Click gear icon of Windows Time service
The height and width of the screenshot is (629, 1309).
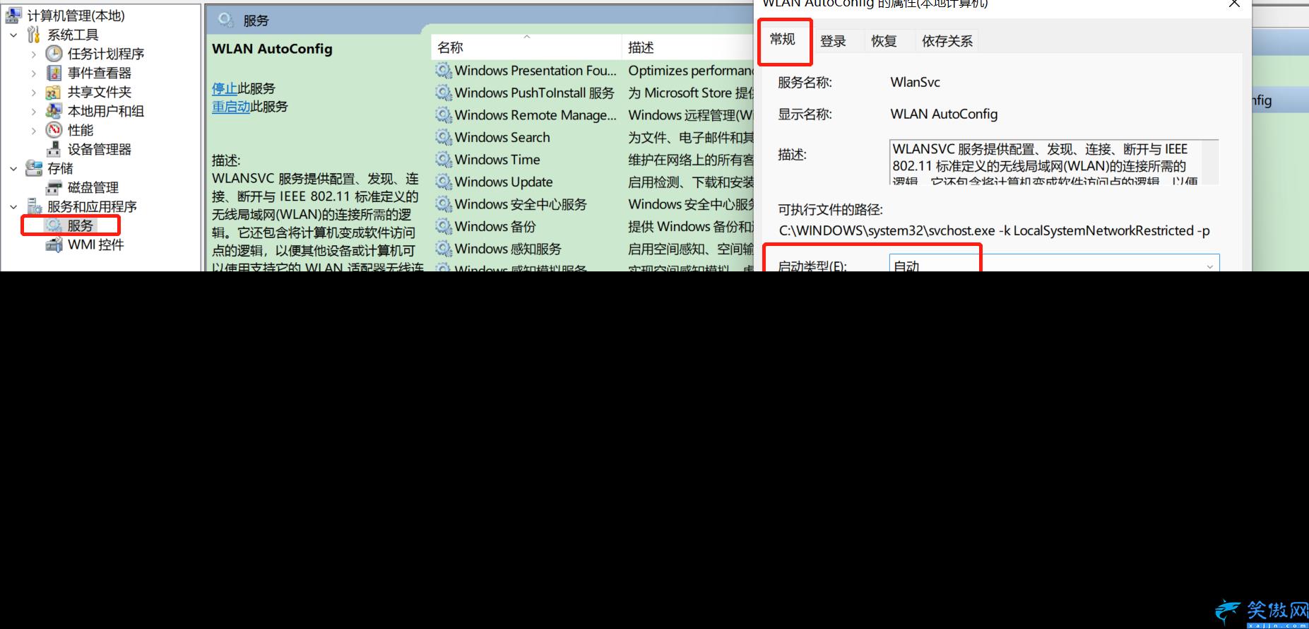443,160
